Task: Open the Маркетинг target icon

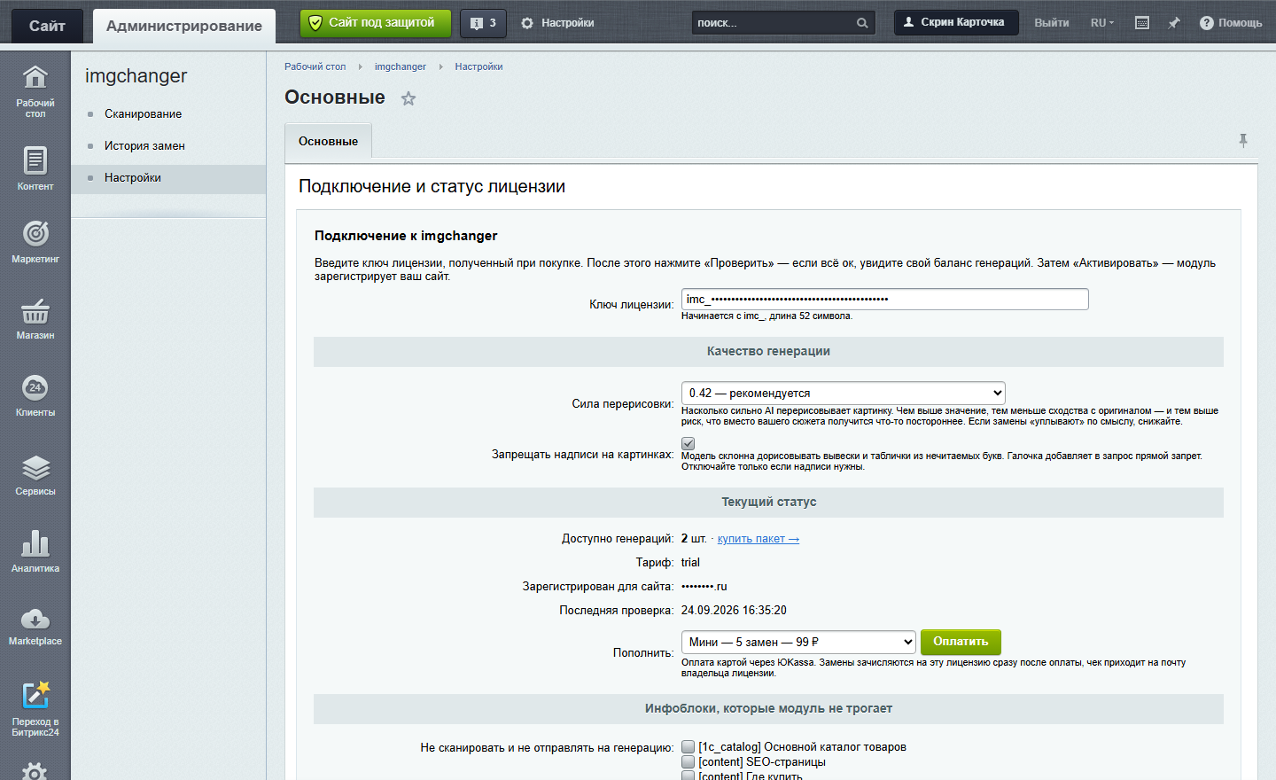Action: [x=35, y=233]
